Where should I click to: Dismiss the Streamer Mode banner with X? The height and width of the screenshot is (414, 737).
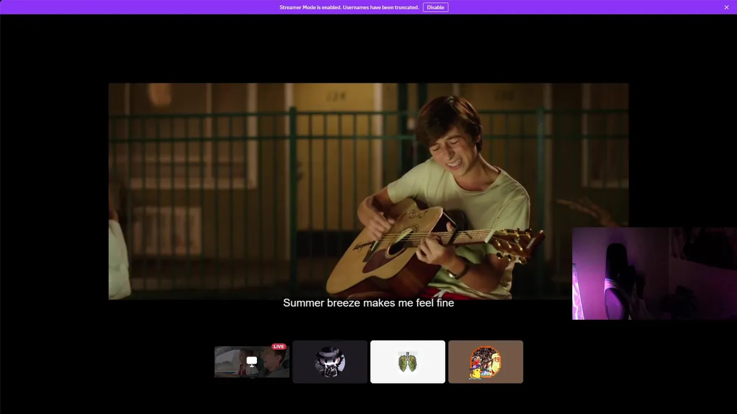click(727, 7)
